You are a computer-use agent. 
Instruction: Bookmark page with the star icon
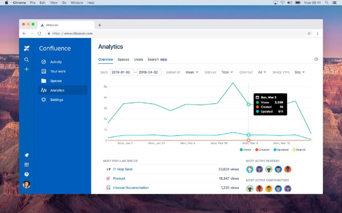[309, 34]
